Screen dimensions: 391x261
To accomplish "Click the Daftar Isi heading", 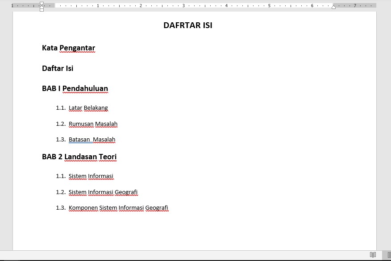I will 58,68.
